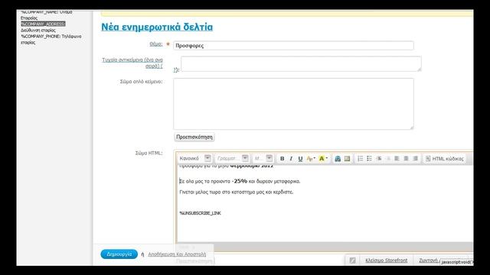Image resolution: width=490 pixels, height=275 pixels.
Task: Click the blue Δημιουργία button
Action: pyautogui.click(x=119, y=254)
